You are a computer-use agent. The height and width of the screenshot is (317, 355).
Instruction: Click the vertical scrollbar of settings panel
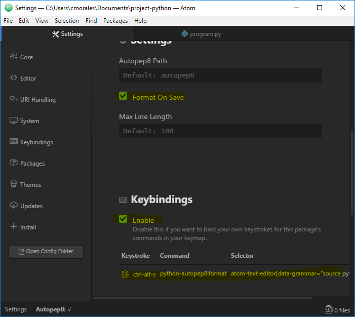(x=352, y=173)
